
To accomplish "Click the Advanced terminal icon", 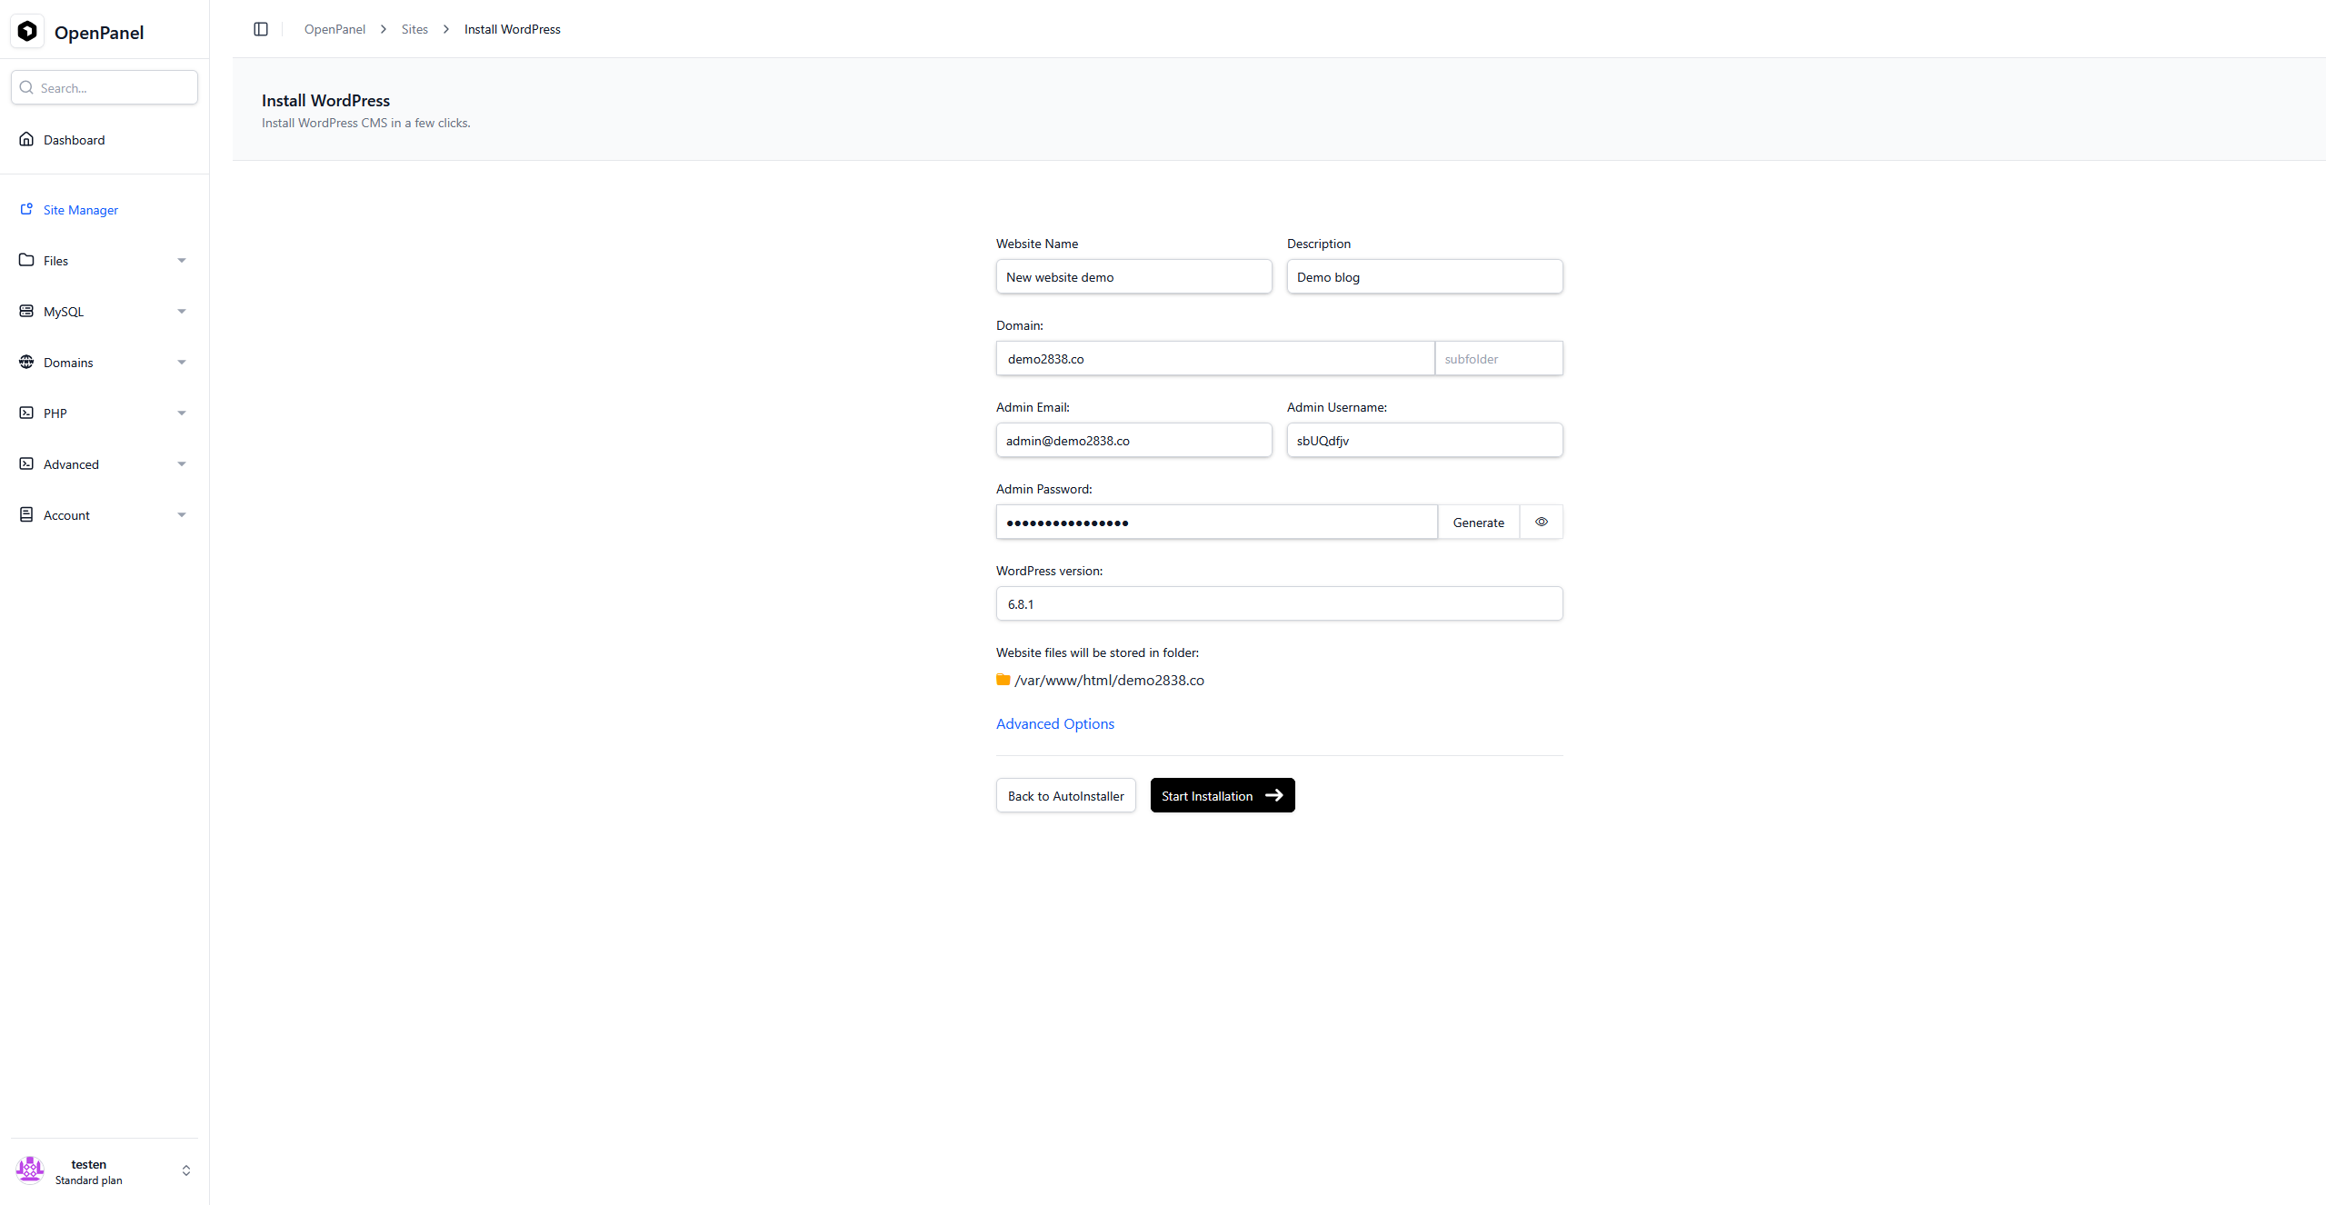I will tap(26, 463).
